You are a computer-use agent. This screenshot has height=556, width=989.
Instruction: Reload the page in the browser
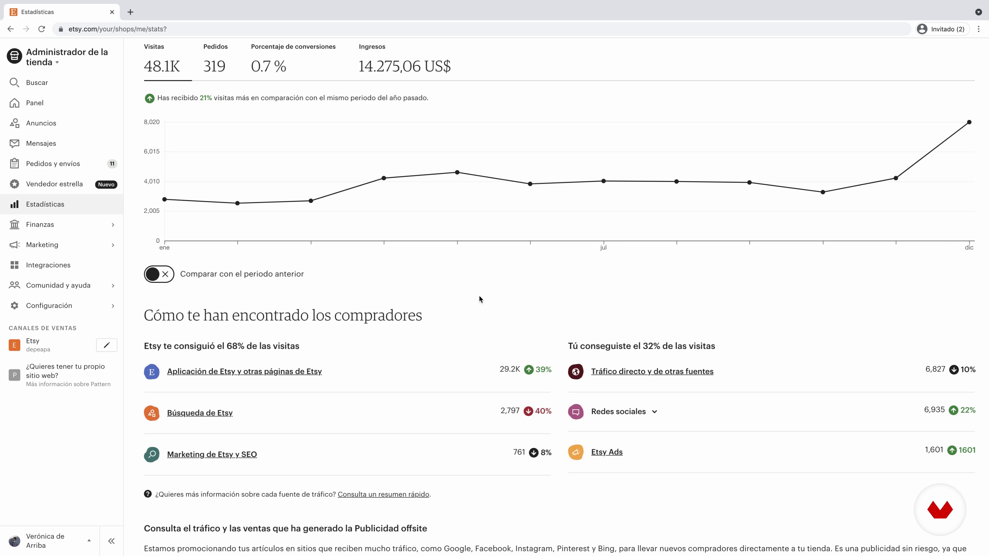click(41, 29)
